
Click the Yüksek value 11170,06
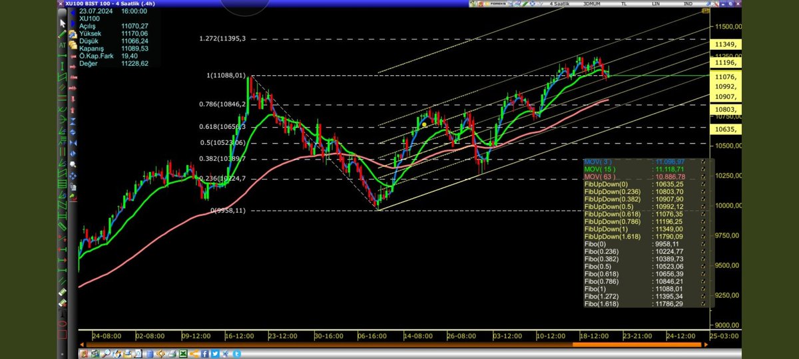(136, 33)
